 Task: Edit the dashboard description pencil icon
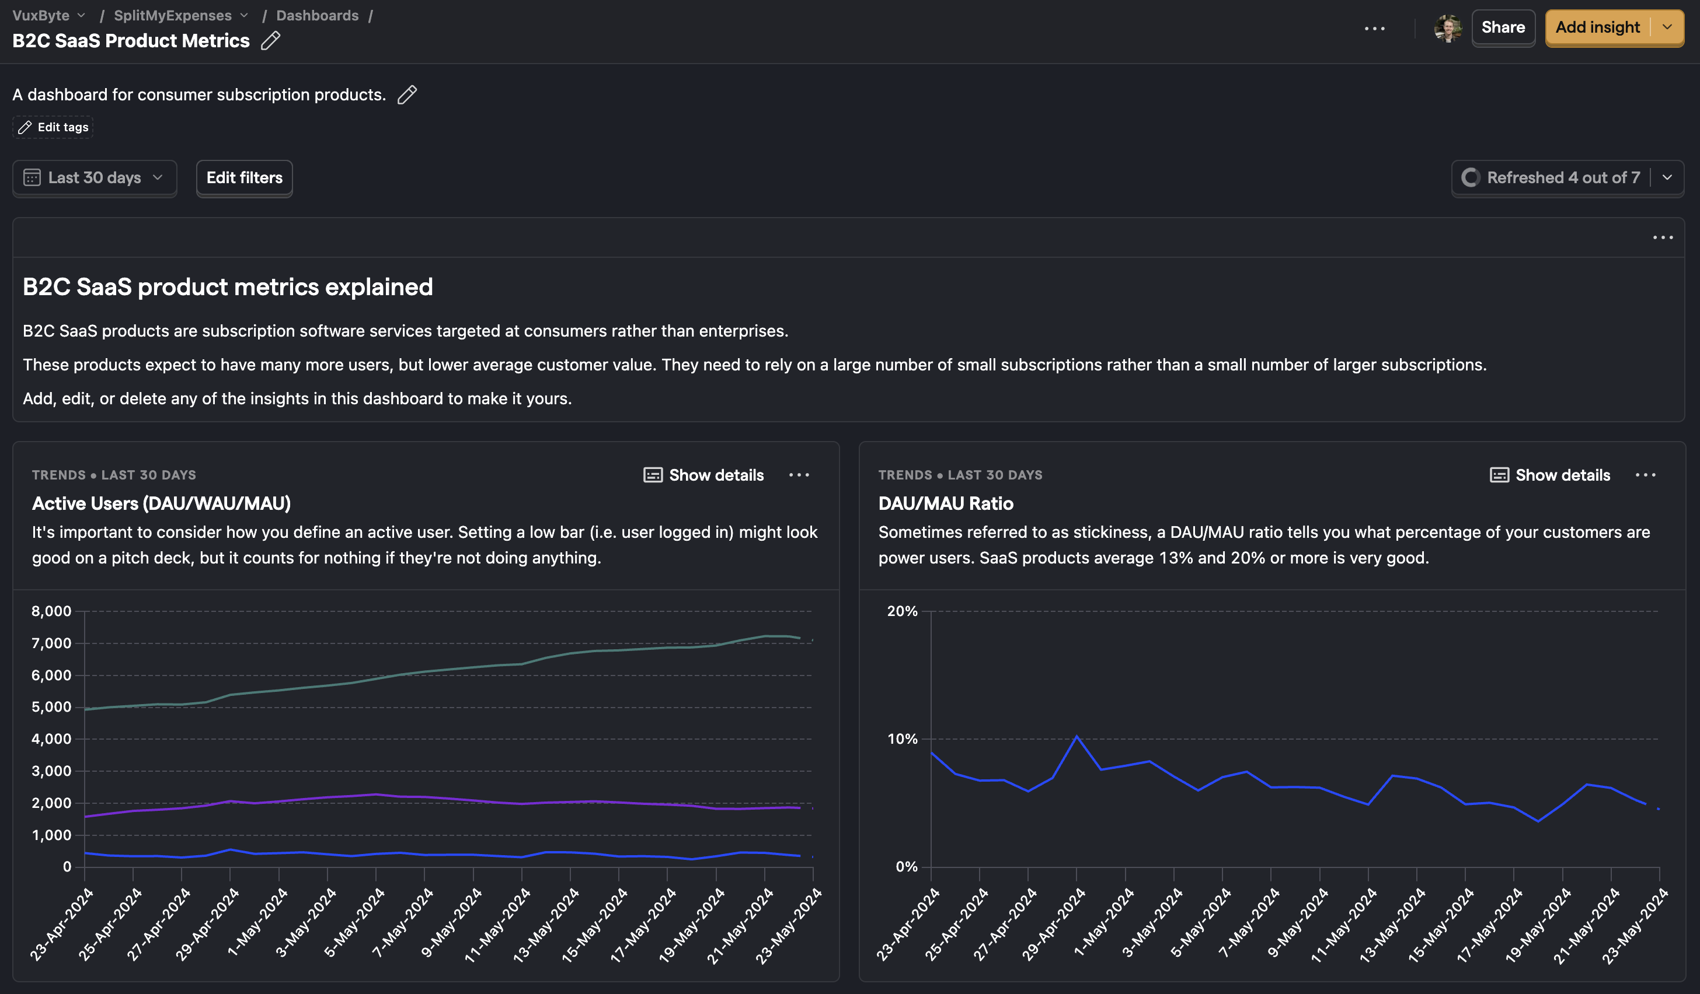407,95
